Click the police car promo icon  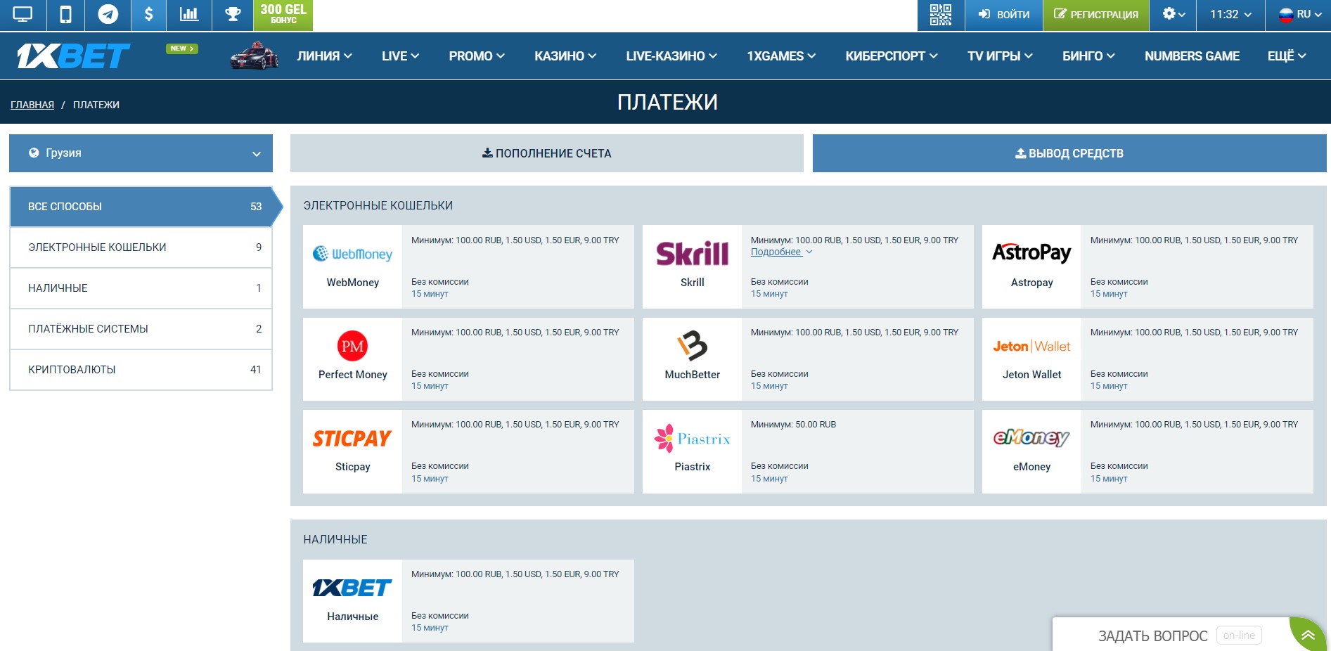pos(255,56)
